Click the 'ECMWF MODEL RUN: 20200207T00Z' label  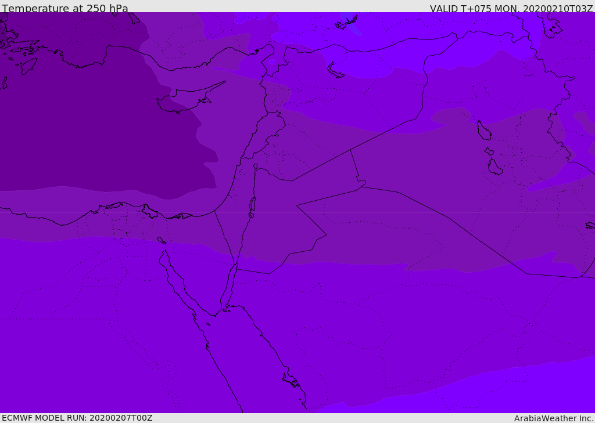pyautogui.click(x=77, y=418)
